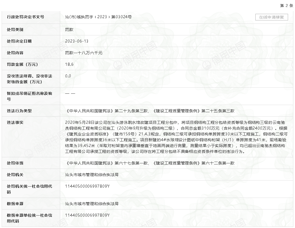This screenshot has width=295, height=228.
Task: Click the 第 2 条 record indicator
Action: (286, 6)
